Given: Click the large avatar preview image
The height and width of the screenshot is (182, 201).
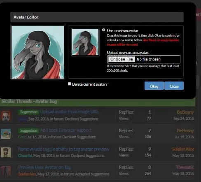Looking at the screenshot, I should [x=38, y=52].
